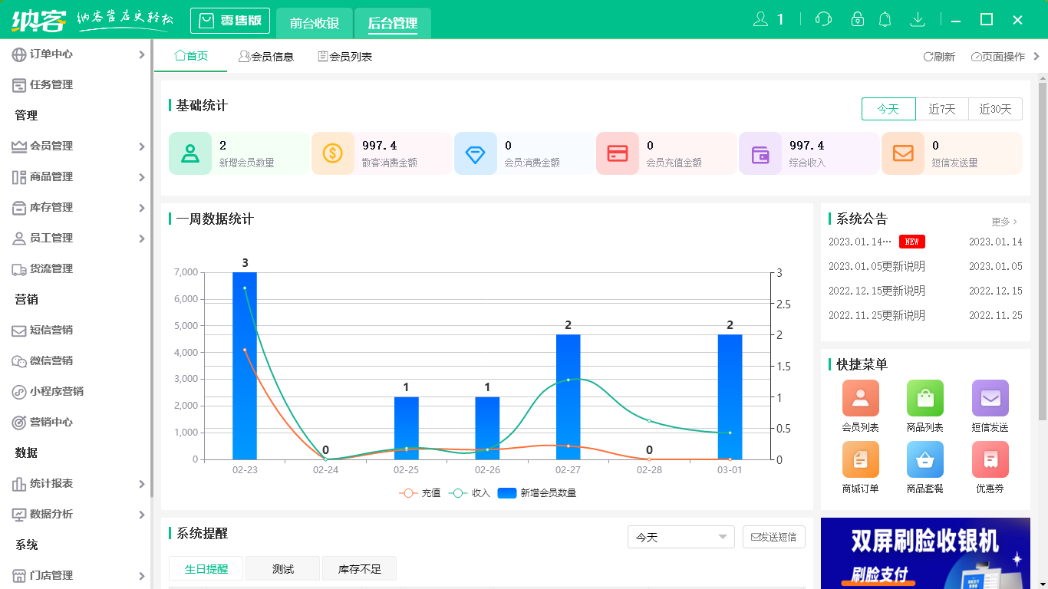Screen dimensions: 1048x589
Task: Switch to the 会员信息 tab
Action: (x=267, y=55)
